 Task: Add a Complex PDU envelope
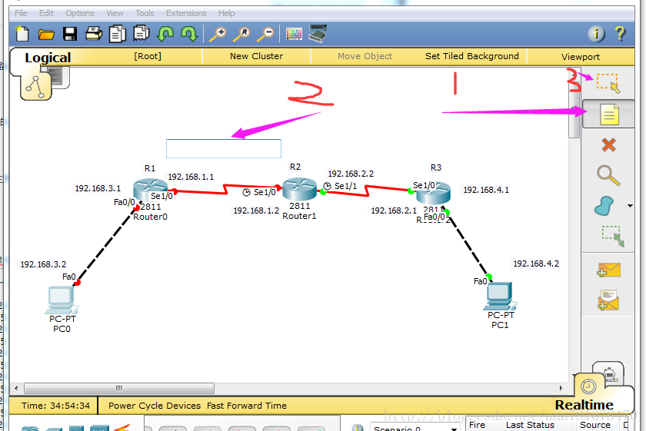pyautogui.click(x=608, y=300)
